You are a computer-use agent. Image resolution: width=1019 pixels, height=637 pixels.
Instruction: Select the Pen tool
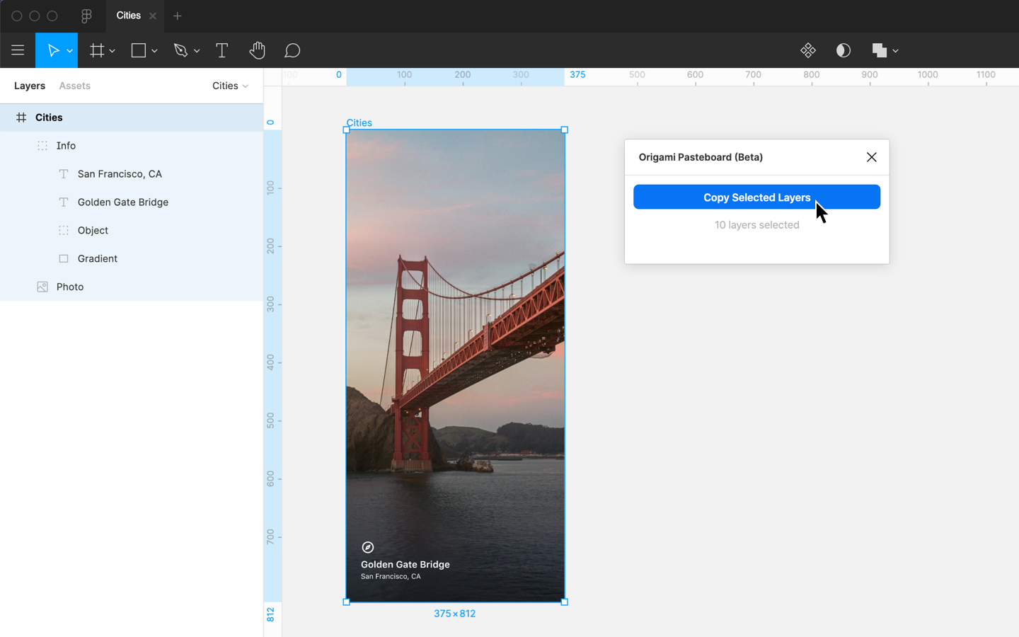coord(181,50)
